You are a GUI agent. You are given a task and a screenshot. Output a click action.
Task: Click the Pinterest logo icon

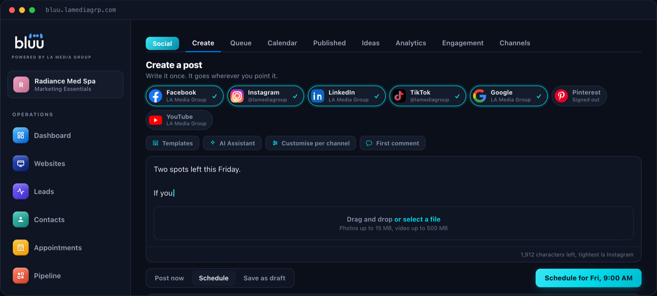pyautogui.click(x=561, y=96)
